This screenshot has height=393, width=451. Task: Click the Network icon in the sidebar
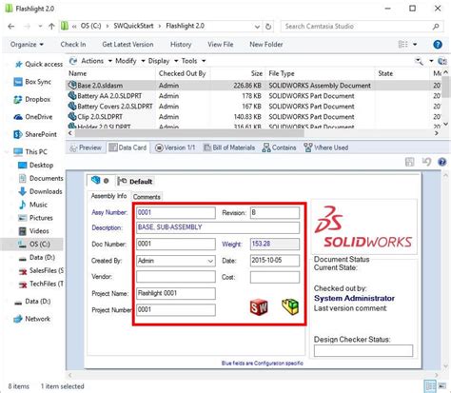18,319
